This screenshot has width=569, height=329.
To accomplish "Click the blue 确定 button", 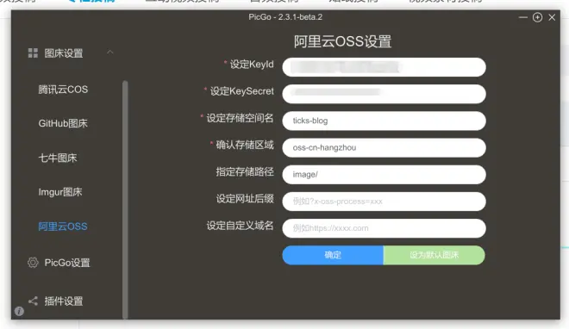I will (x=333, y=255).
